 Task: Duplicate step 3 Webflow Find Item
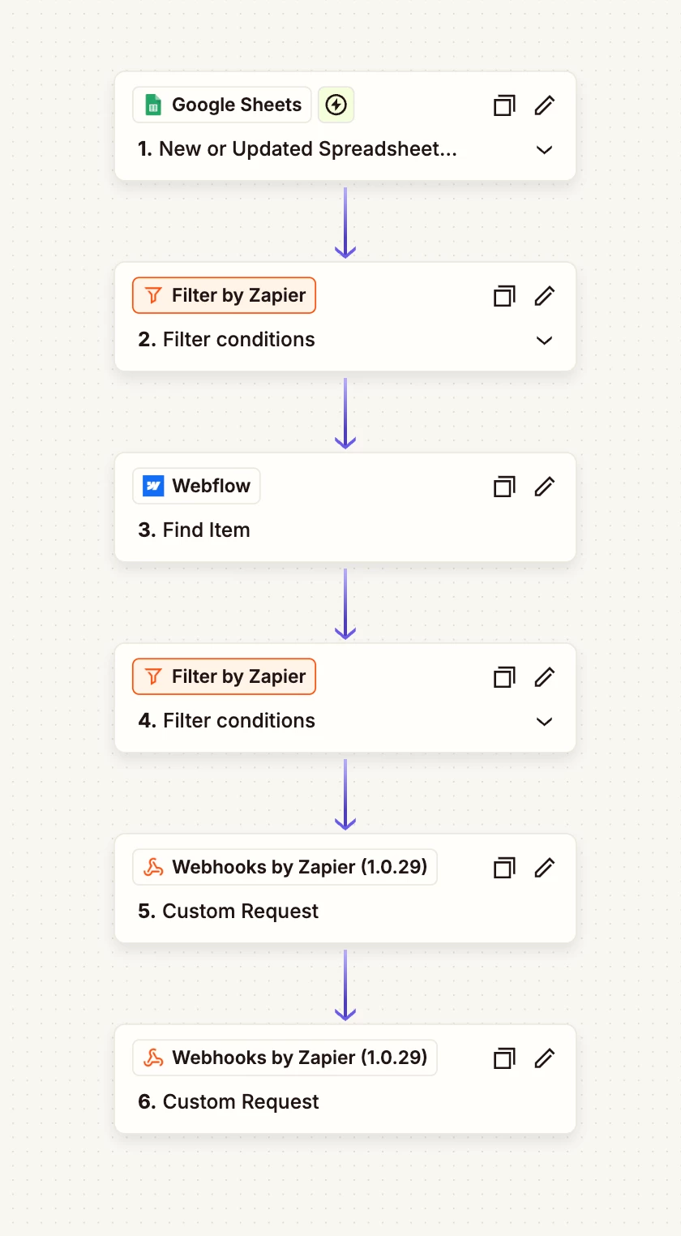(504, 487)
